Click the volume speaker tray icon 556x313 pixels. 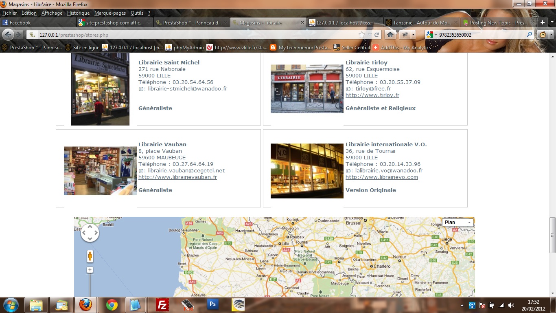point(510,305)
